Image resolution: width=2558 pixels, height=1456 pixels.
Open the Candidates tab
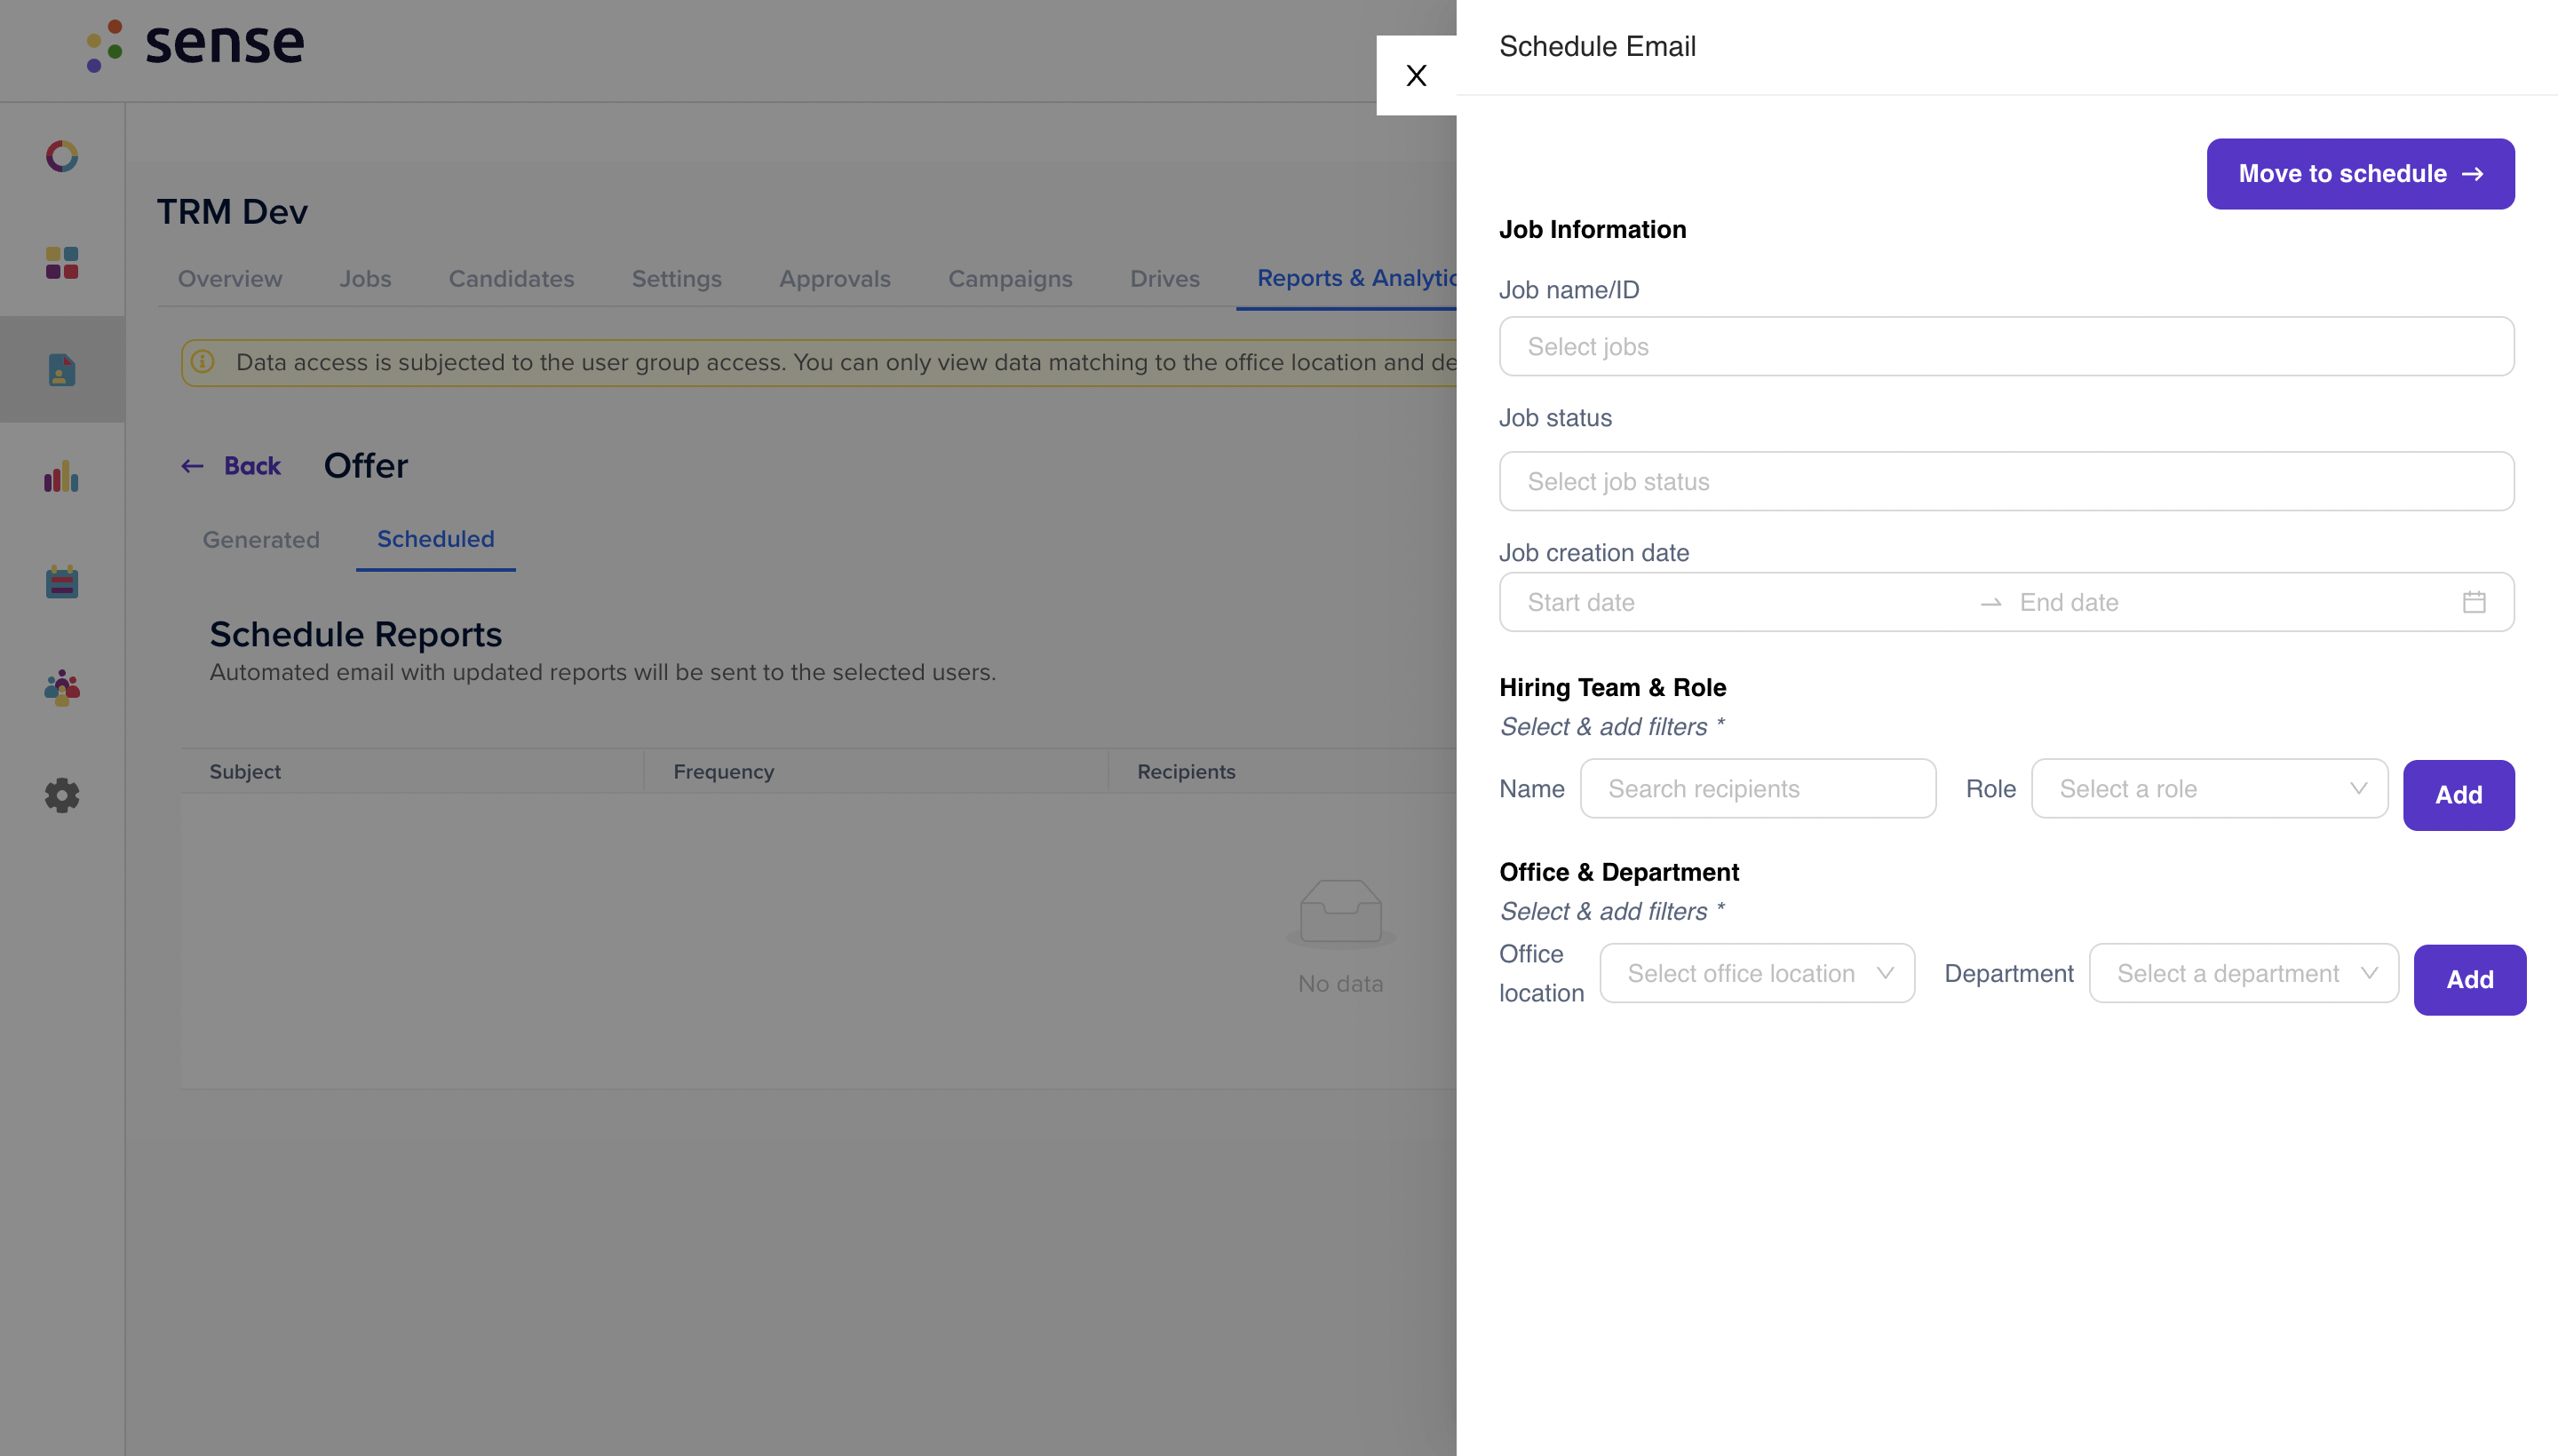click(512, 278)
